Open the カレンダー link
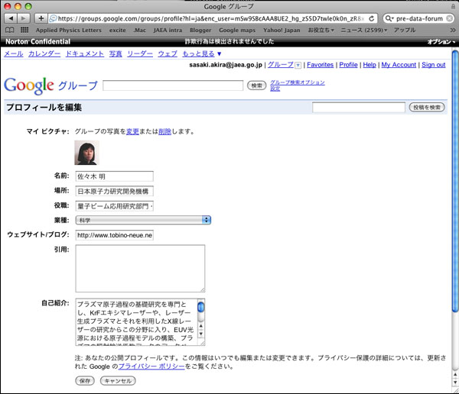 point(44,53)
